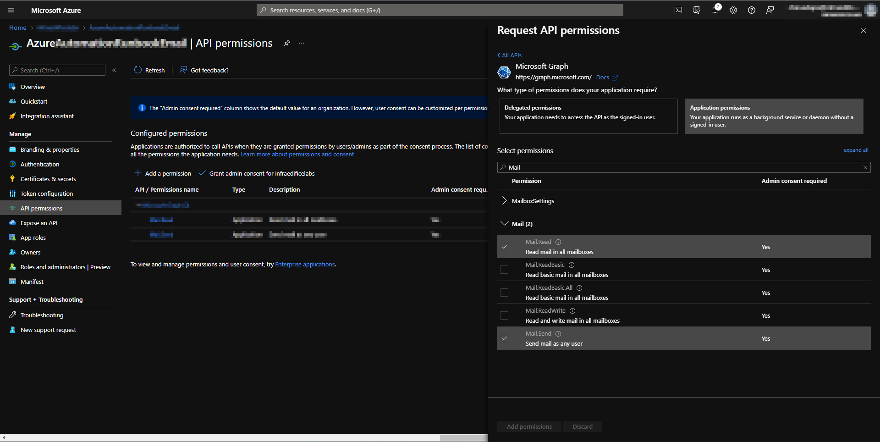Viewport: 880px width, 442px height.
Task: Show info tooltip for Mail.Send
Action: 558,334
